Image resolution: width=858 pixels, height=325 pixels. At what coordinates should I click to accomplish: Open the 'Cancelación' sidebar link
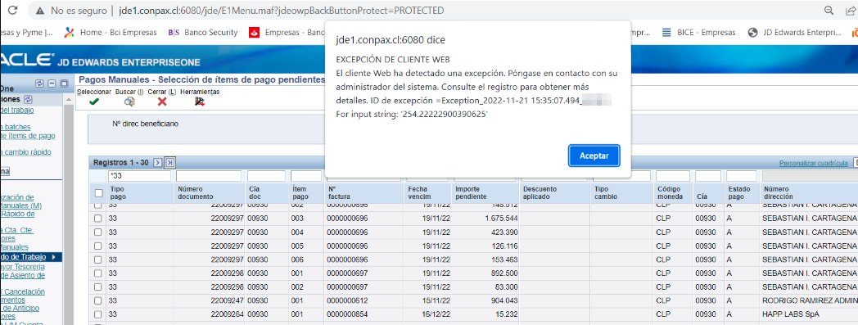point(22,291)
